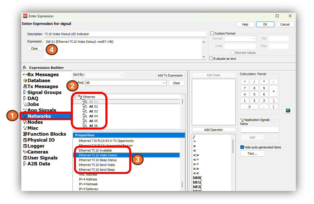Click the Database category icon
Screen dimensions: 314x204
tap(25, 80)
